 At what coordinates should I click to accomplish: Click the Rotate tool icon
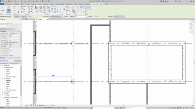click(x=45, y=11)
